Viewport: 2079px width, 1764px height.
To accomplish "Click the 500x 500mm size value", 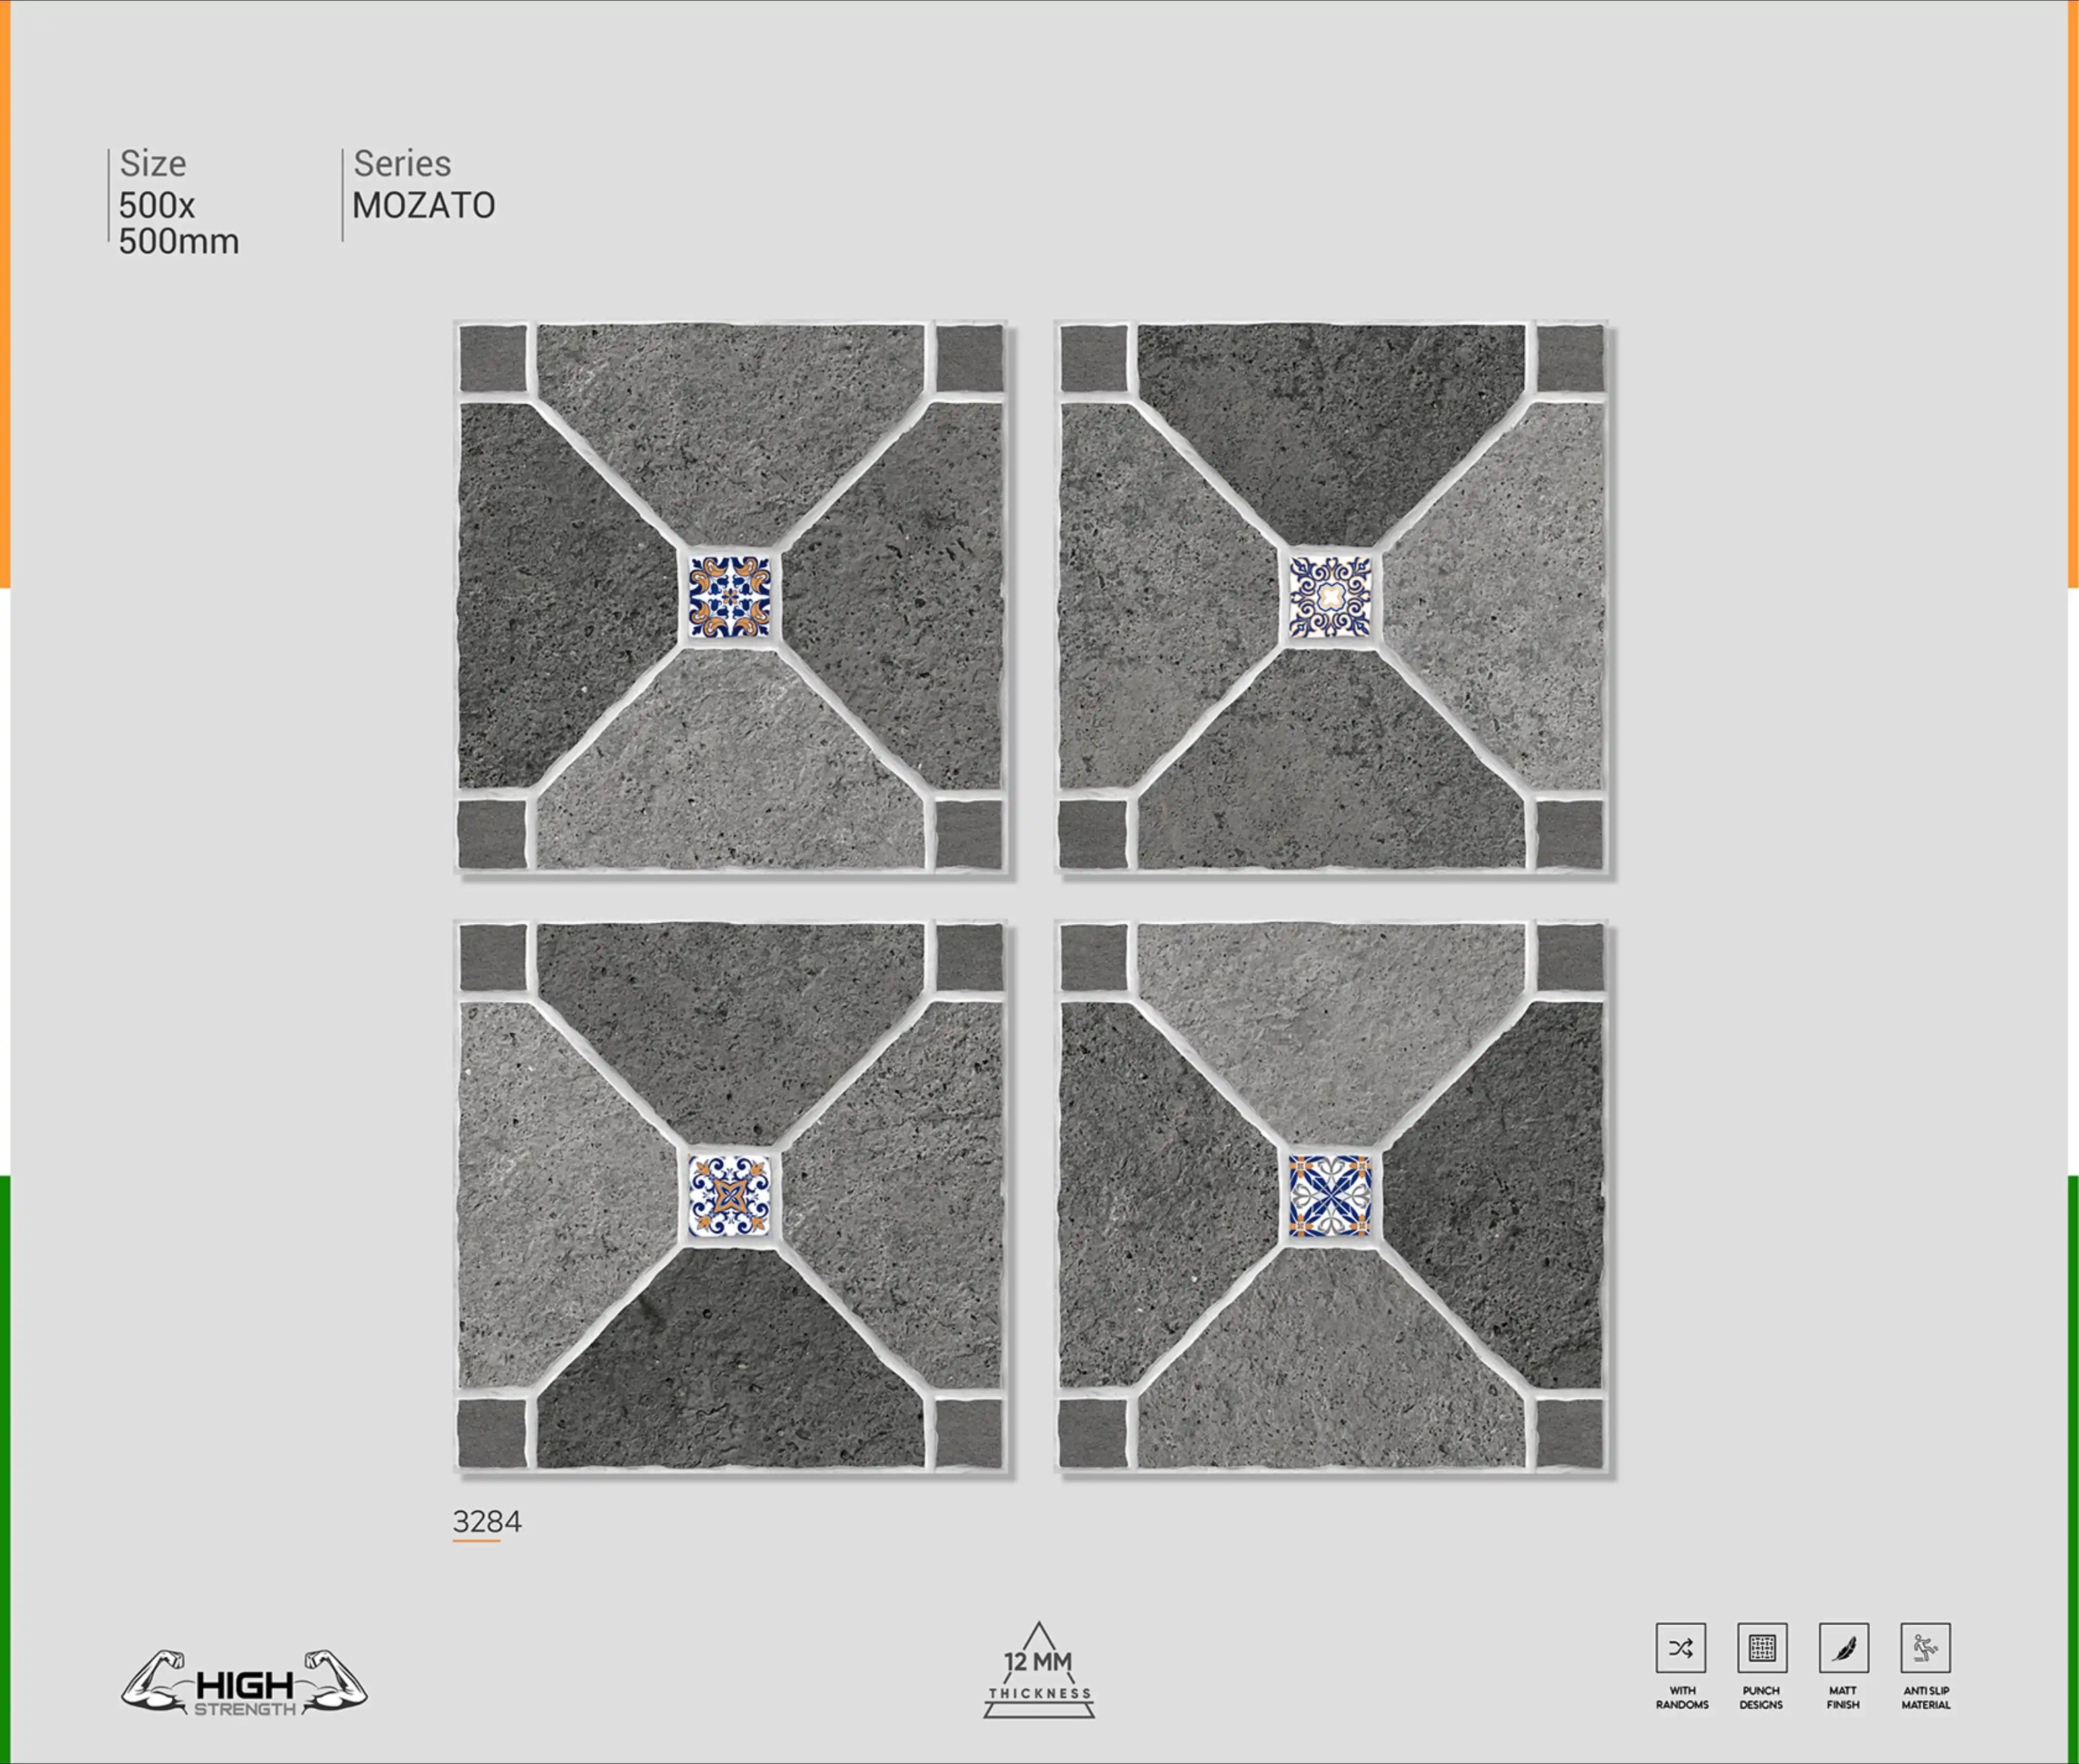I will [x=179, y=223].
